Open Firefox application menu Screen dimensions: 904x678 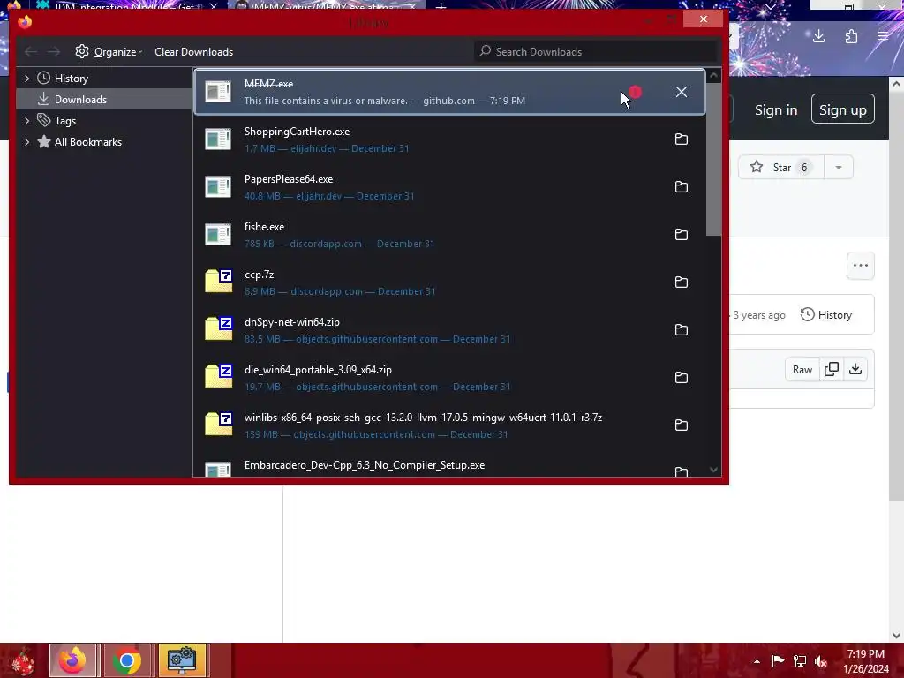click(883, 37)
